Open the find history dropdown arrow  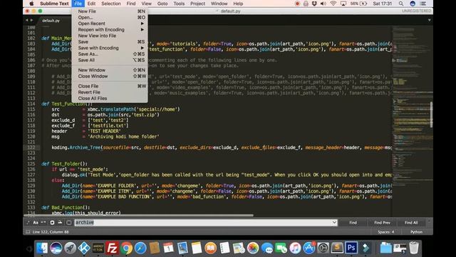coord(334,223)
